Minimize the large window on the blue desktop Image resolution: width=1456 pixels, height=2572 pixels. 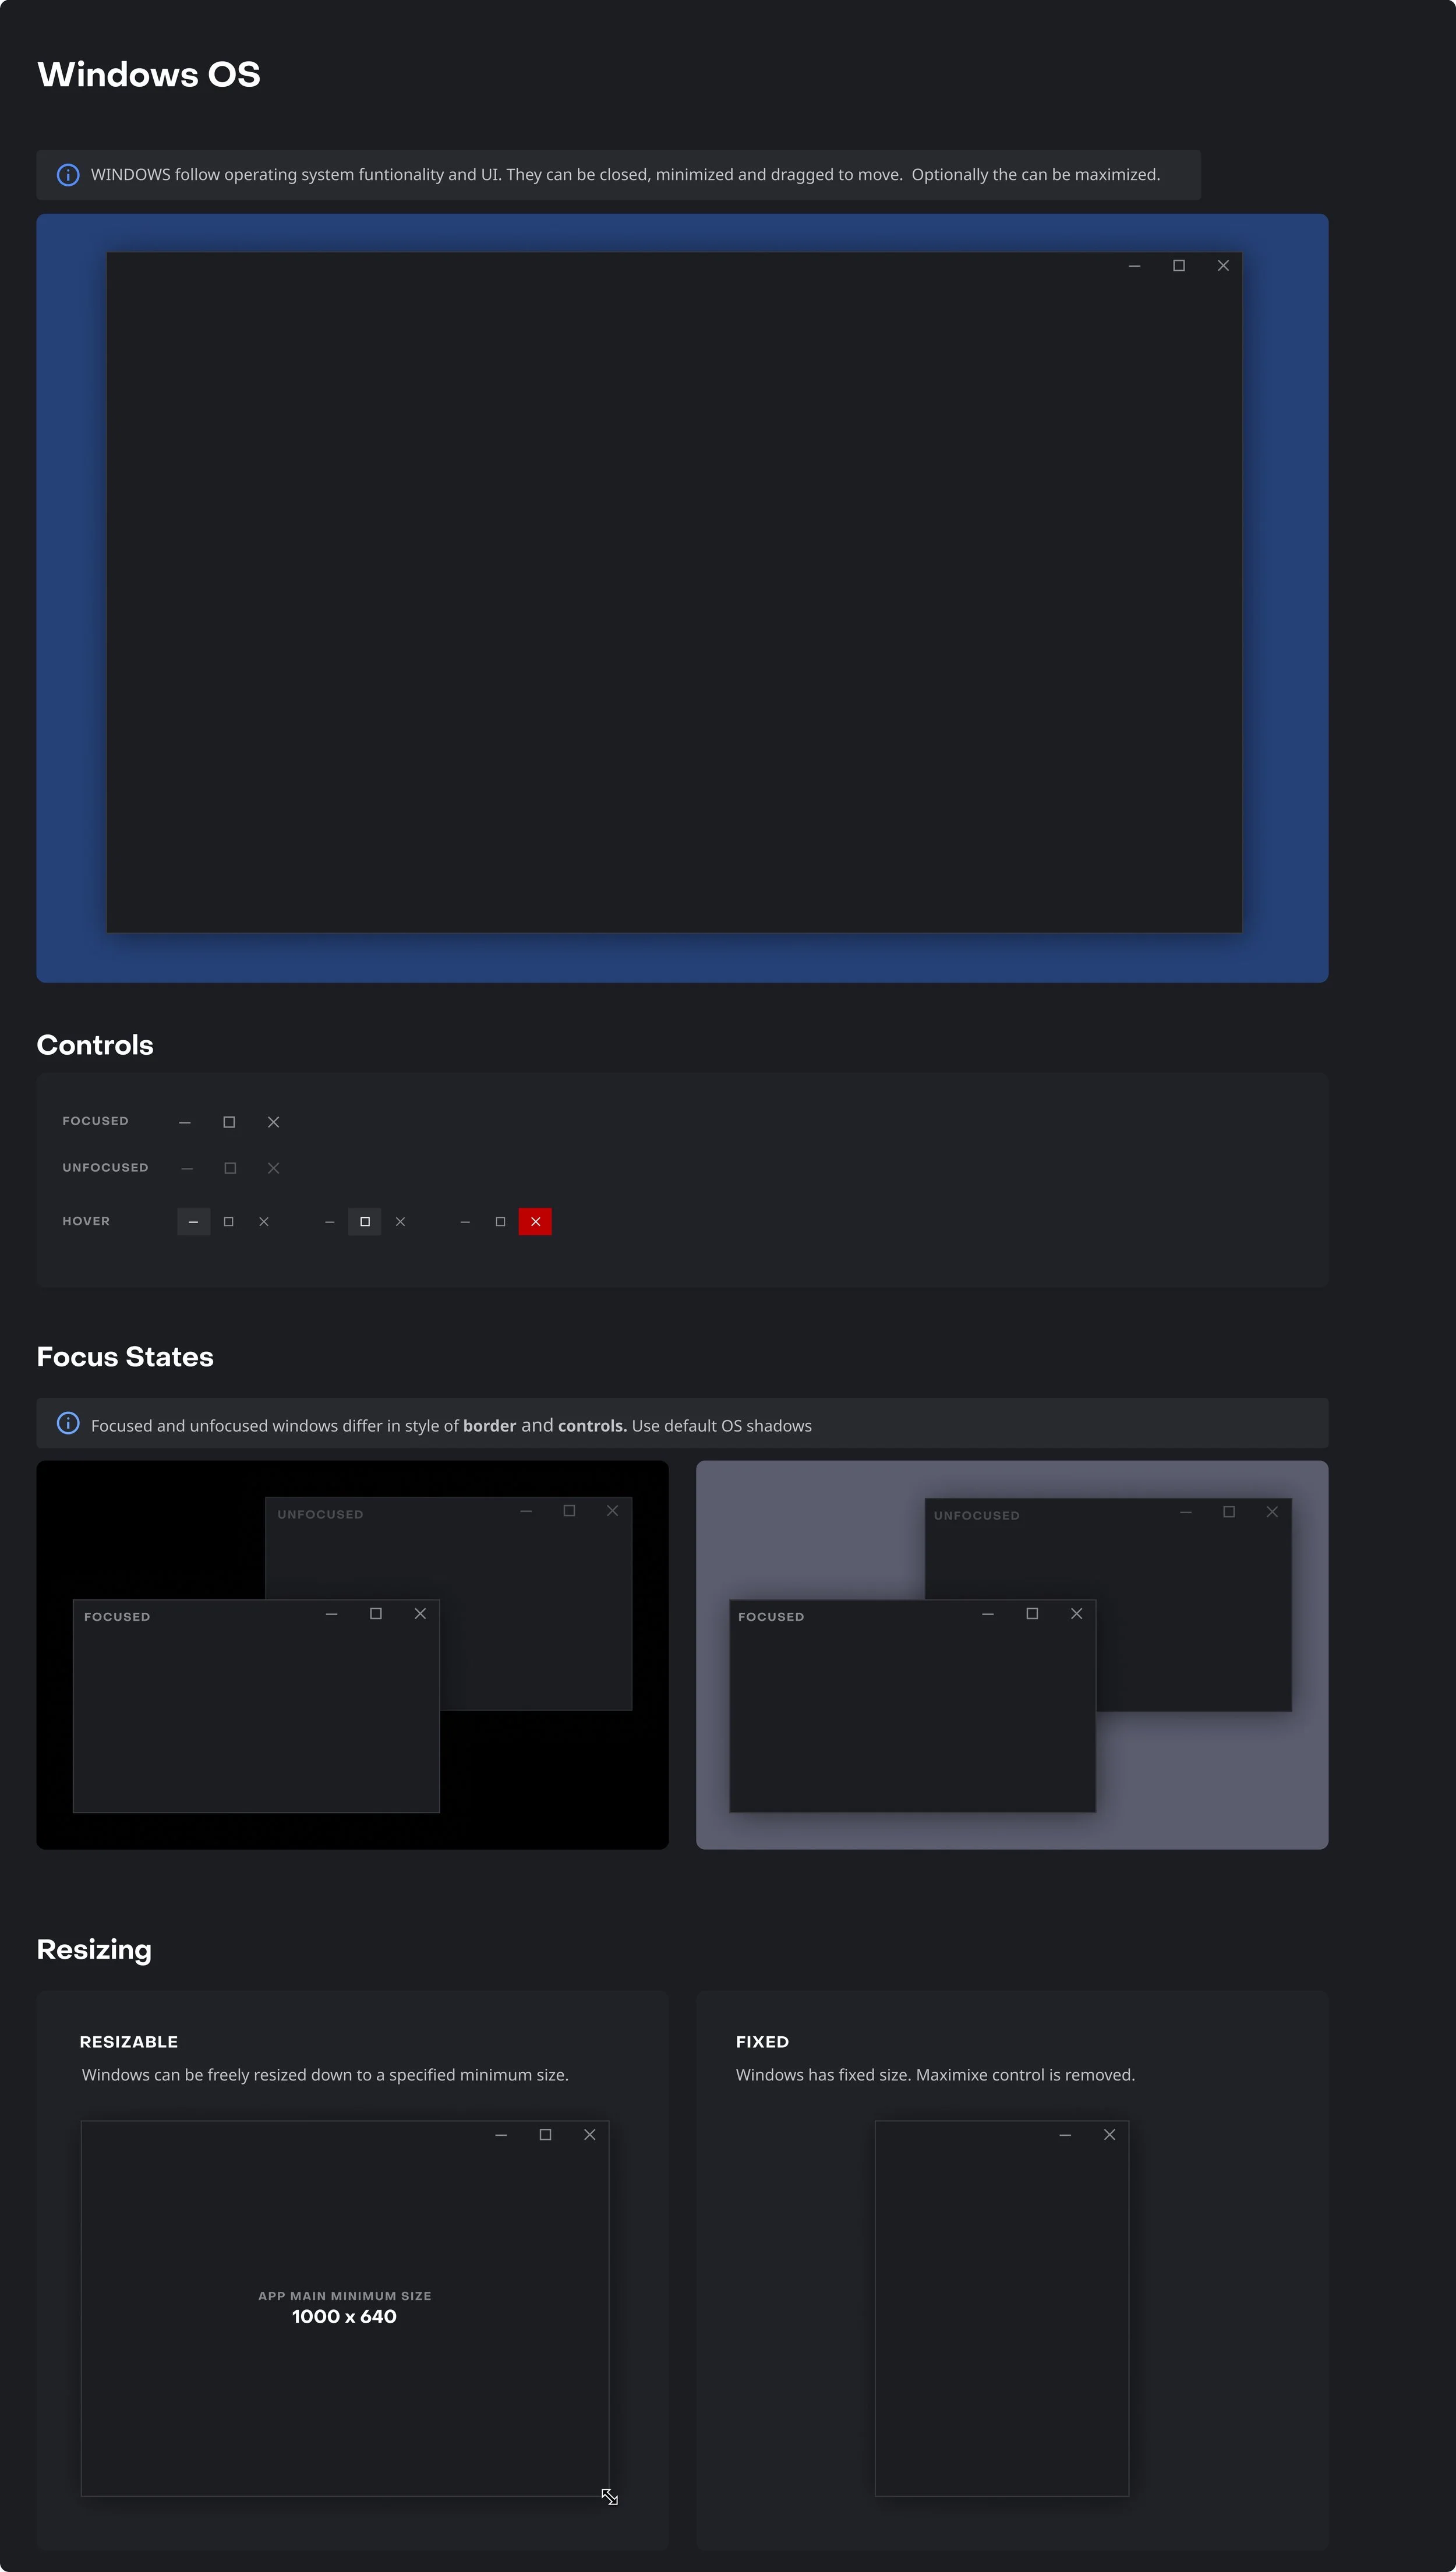1135,265
